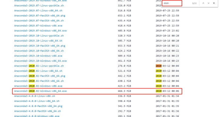Open Anaconda3-2019.10-Linux-ppc64le.sh link
Image resolution: width=219 pixels, height=117 pixels.
[x=39, y=36]
